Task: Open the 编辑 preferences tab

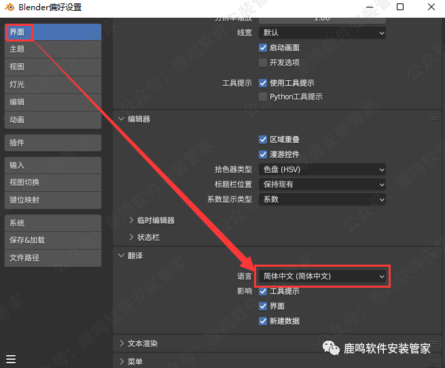Action: 53,102
